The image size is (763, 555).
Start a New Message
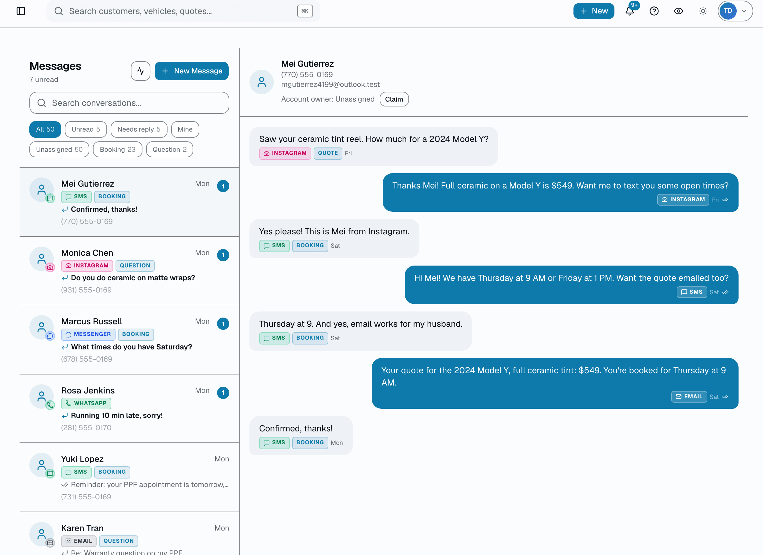point(192,71)
